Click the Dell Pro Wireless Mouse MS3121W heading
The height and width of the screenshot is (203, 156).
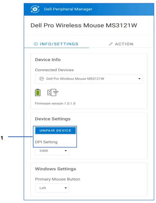(84, 25)
